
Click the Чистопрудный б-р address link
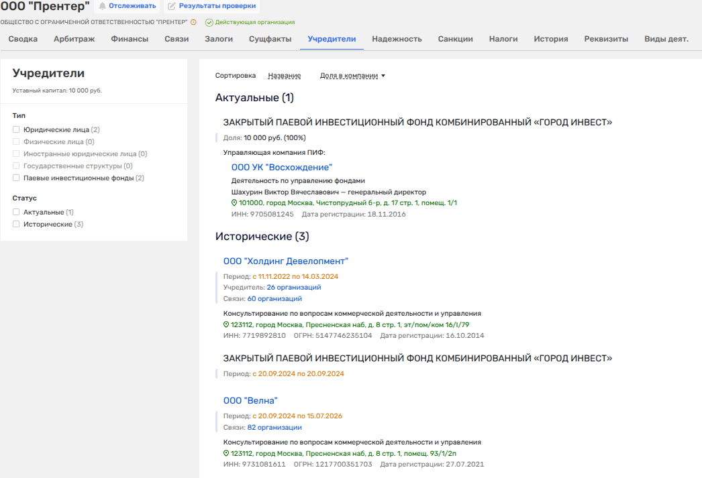[348, 203]
